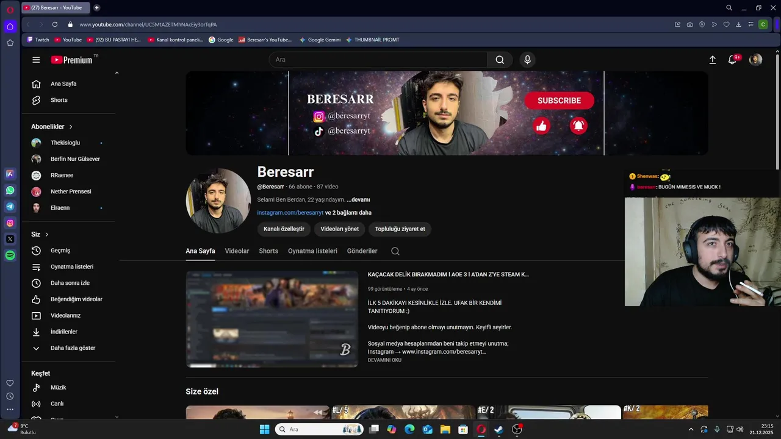Open Windows Start menu

264,429
